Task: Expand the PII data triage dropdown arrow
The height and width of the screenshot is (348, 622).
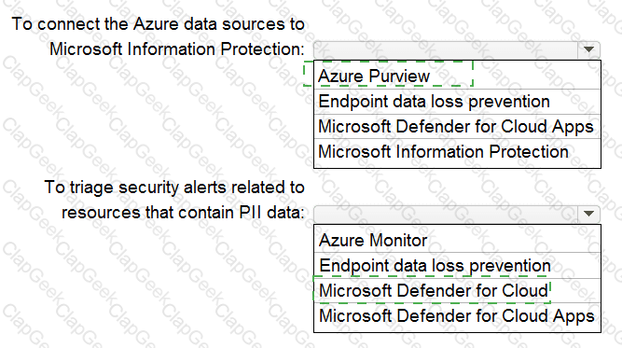Action: [588, 214]
